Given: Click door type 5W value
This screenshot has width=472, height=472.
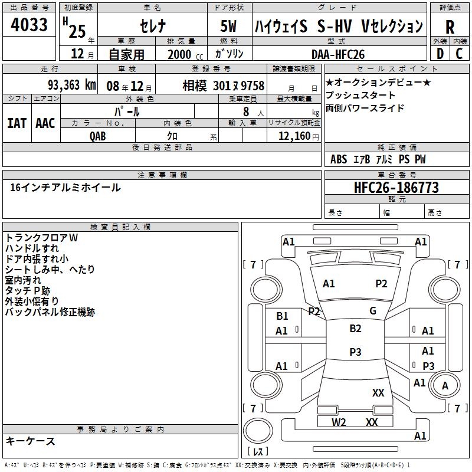Looking at the screenshot, I should (x=228, y=26).
